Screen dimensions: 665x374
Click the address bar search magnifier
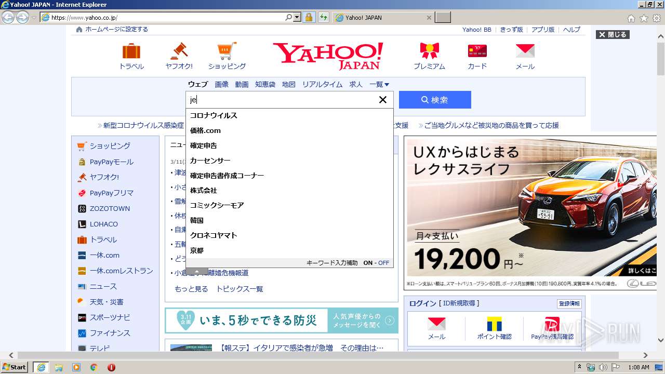(x=289, y=18)
